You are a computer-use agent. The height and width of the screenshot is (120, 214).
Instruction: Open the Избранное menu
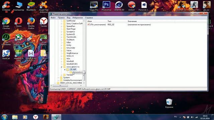[78, 18]
